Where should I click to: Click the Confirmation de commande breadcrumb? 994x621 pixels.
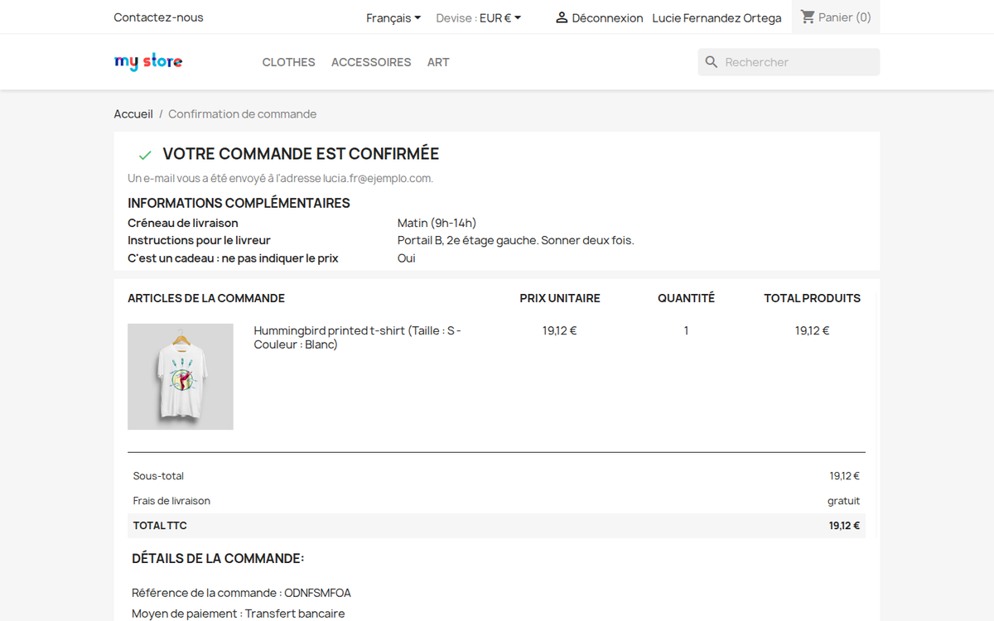[x=243, y=114]
